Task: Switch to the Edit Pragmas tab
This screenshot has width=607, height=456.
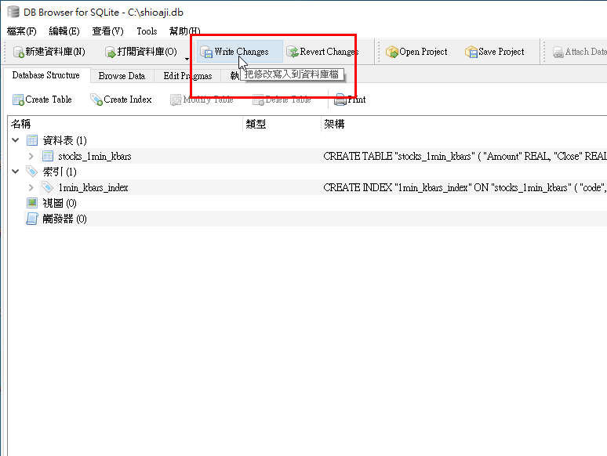Action: tap(187, 76)
